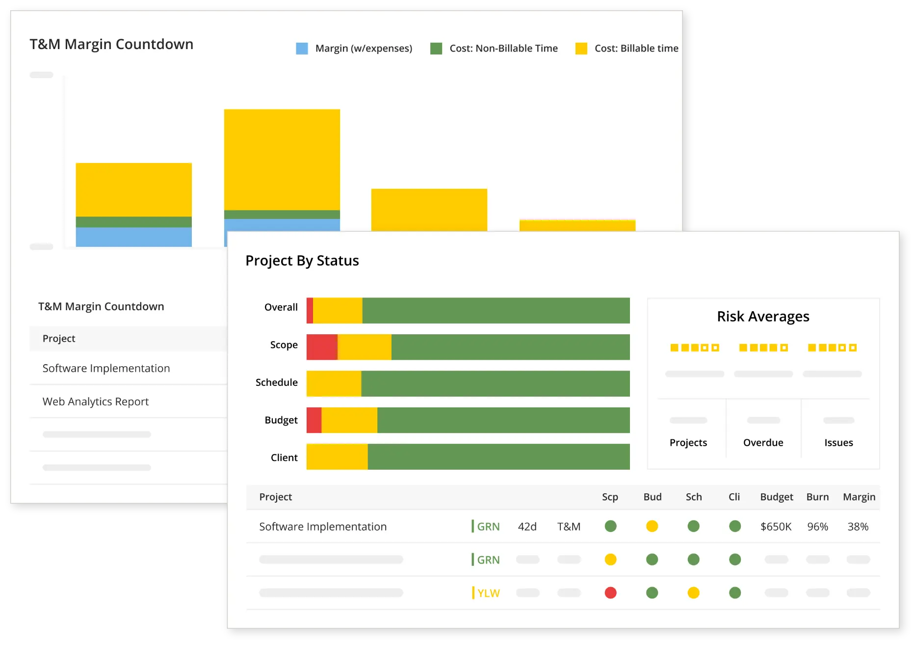Click the red segment of the Scope bar

coord(322,347)
